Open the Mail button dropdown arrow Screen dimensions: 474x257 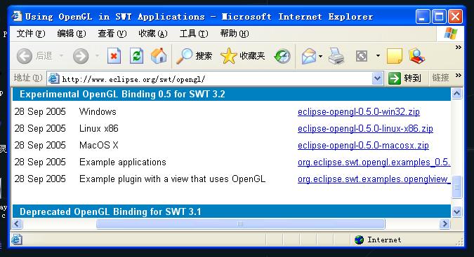click(320, 56)
